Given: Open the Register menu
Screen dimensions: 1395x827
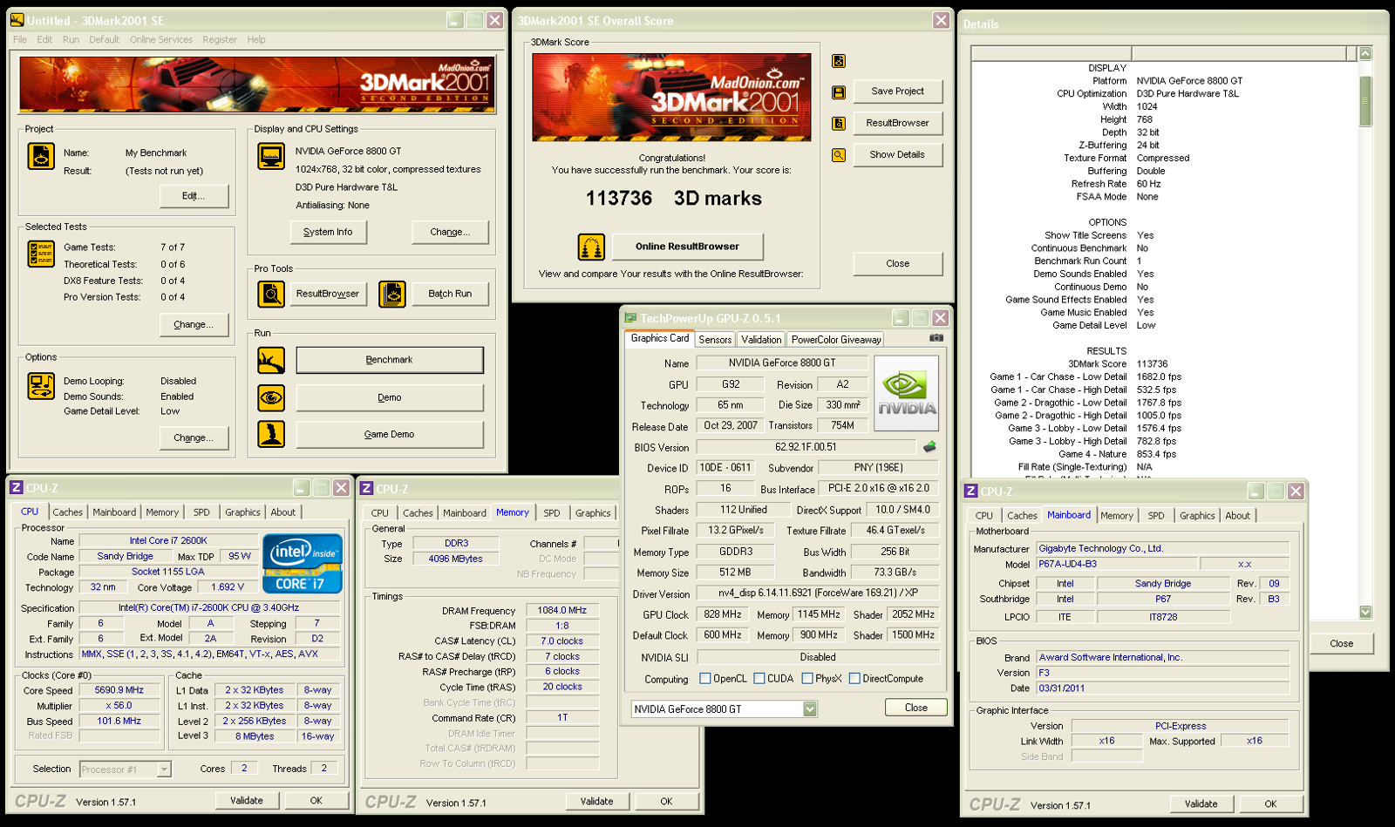Looking at the screenshot, I should tap(220, 39).
